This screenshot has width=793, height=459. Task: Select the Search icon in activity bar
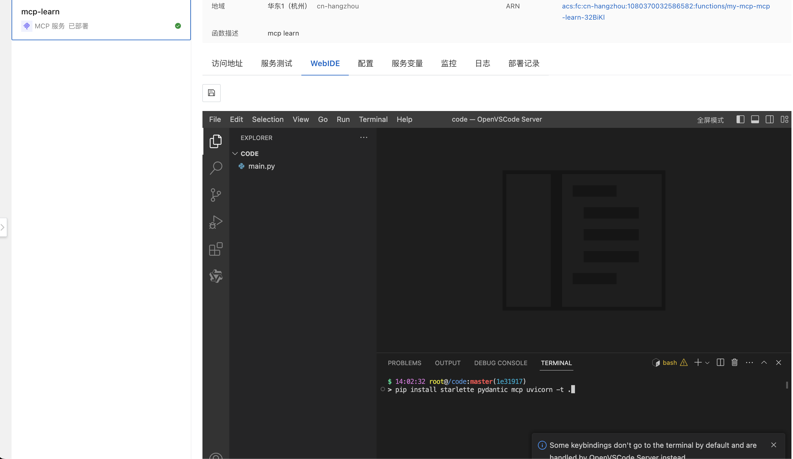pos(216,168)
